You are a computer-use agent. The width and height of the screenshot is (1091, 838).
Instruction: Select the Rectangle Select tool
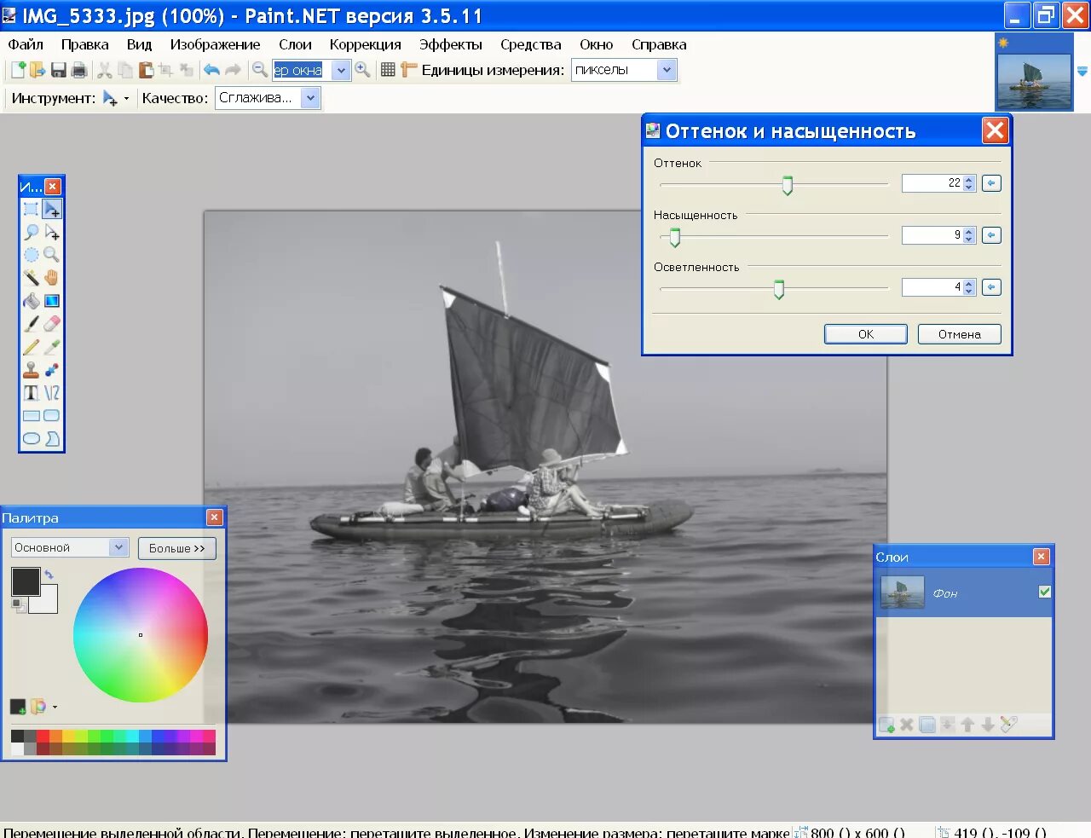coord(31,209)
